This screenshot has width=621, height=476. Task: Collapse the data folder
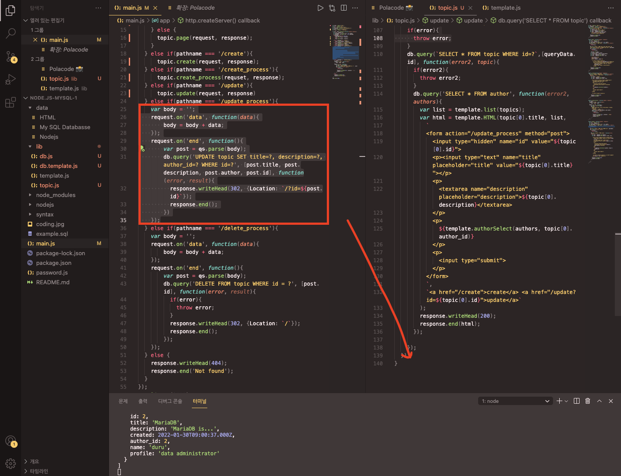pos(30,108)
